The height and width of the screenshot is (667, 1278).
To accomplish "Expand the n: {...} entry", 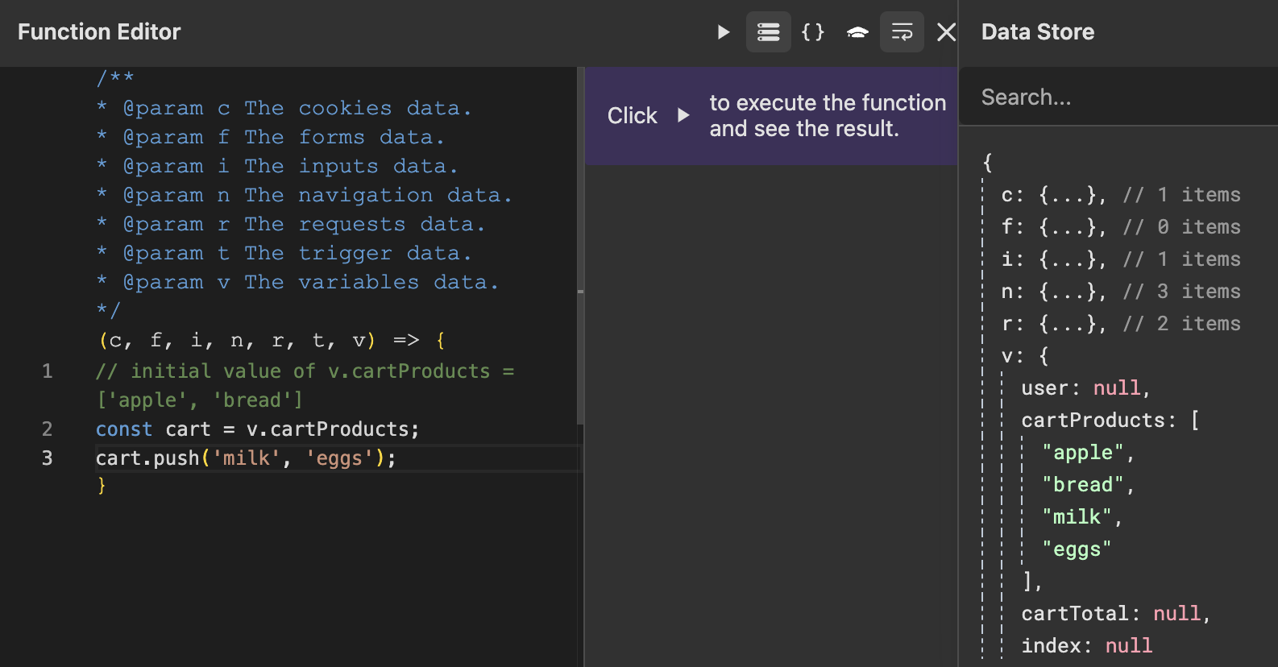I will (x=1121, y=292).
